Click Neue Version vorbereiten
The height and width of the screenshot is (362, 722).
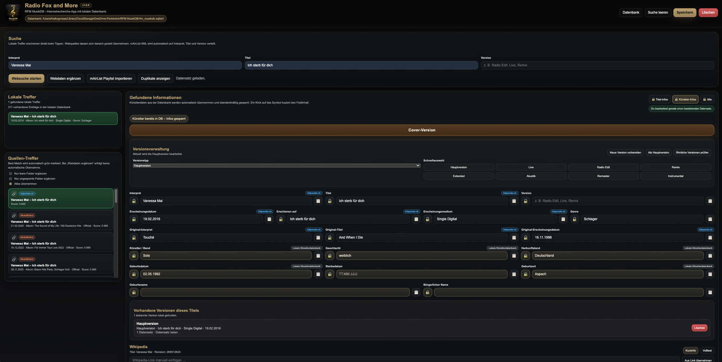625,153
